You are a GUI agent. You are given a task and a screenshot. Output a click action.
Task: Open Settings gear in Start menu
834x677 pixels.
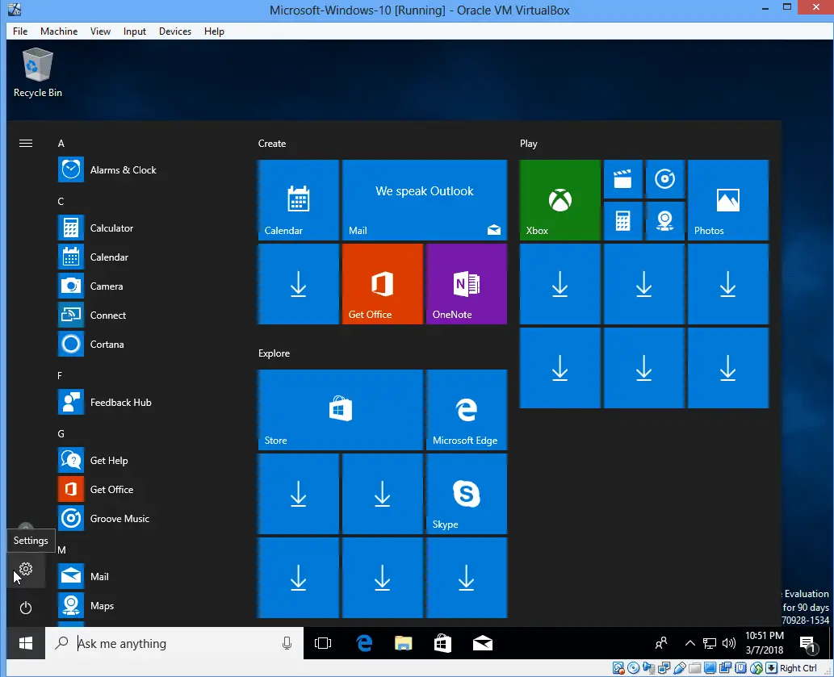point(26,570)
